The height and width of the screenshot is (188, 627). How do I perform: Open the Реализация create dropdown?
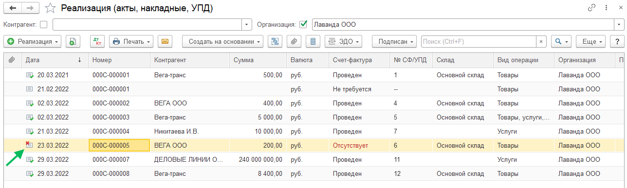click(32, 42)
